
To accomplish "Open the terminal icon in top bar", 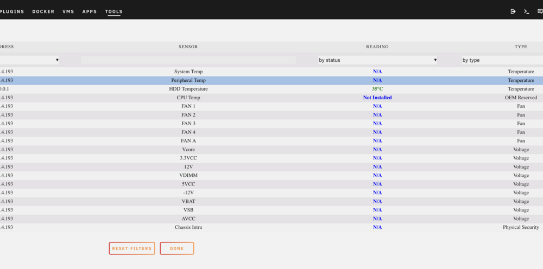I will pyautogui.click(x=526, y=11).
